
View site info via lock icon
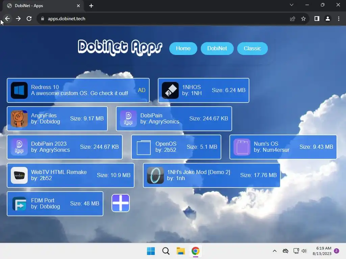pos(43,19)
